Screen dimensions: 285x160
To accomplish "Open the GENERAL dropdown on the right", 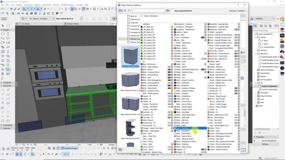I will coord(265,19).
